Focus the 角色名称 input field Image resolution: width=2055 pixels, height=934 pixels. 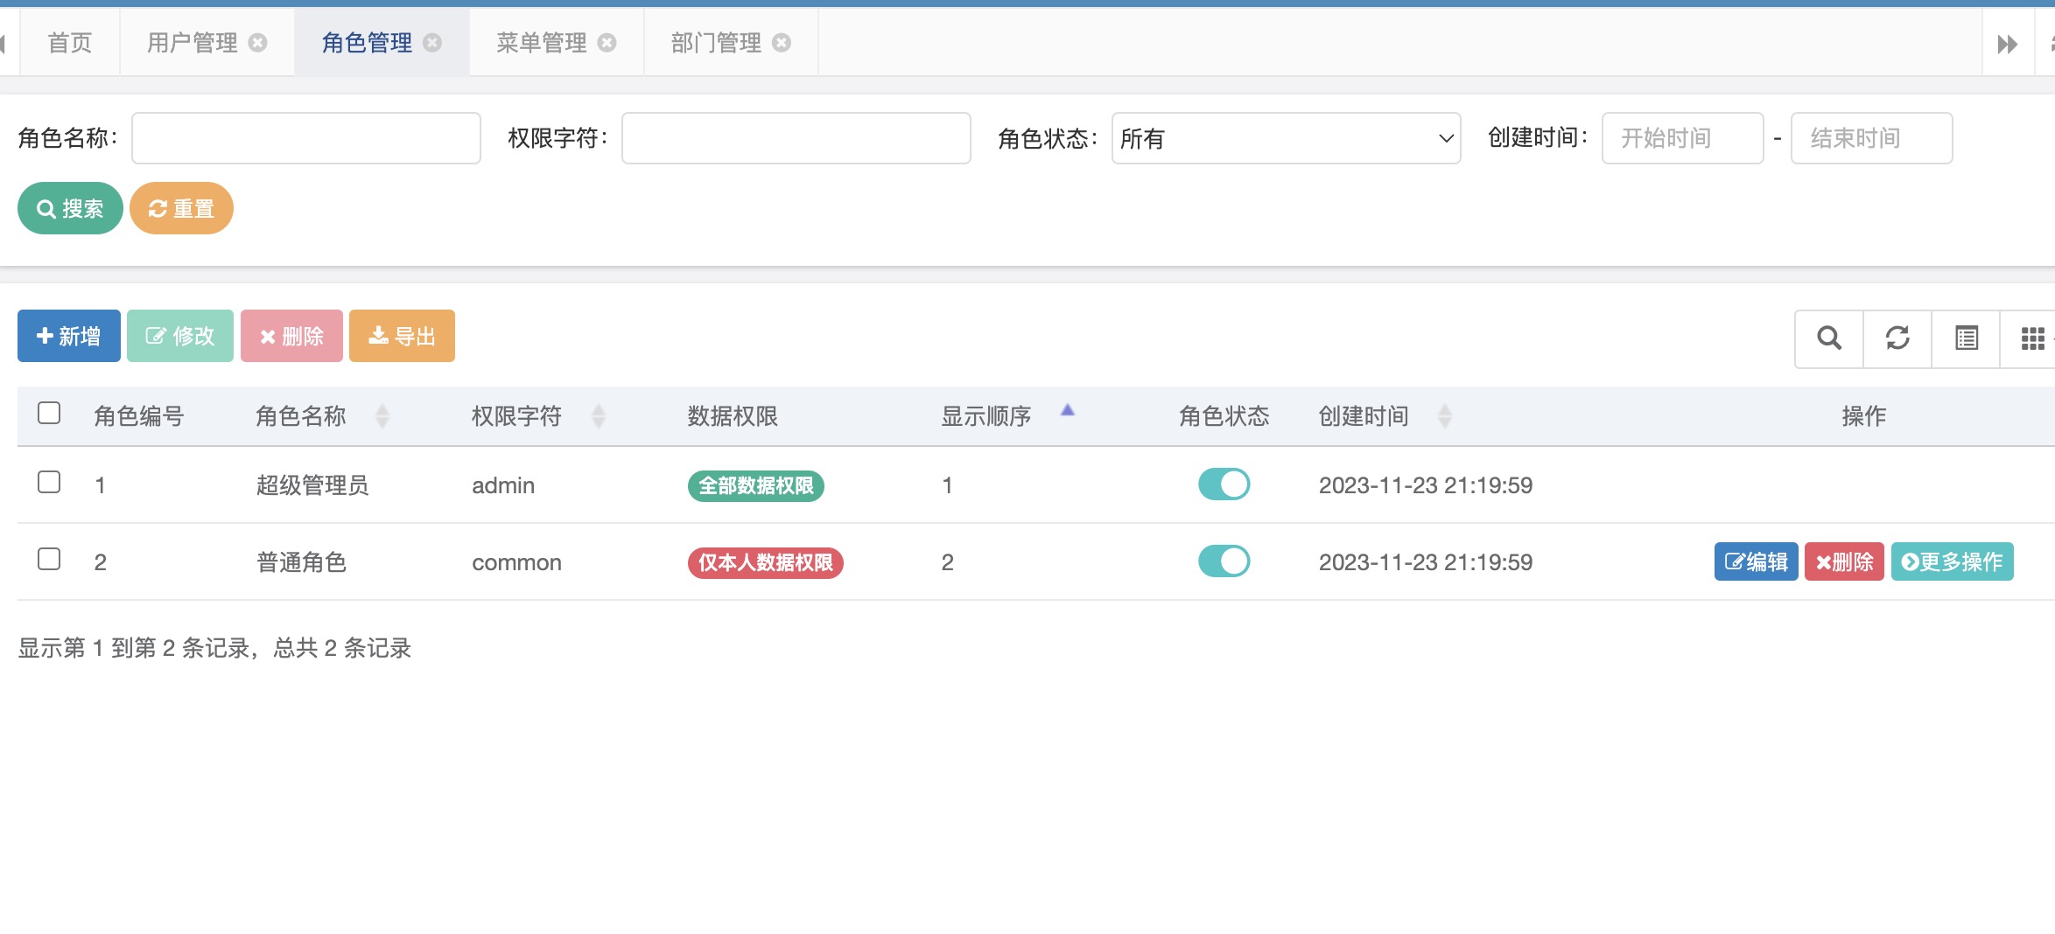[306, 138]
